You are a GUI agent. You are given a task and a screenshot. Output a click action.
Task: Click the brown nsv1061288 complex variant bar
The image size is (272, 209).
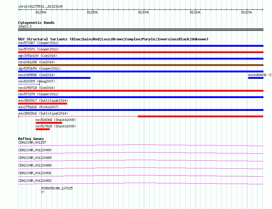(x=141, y=65)
